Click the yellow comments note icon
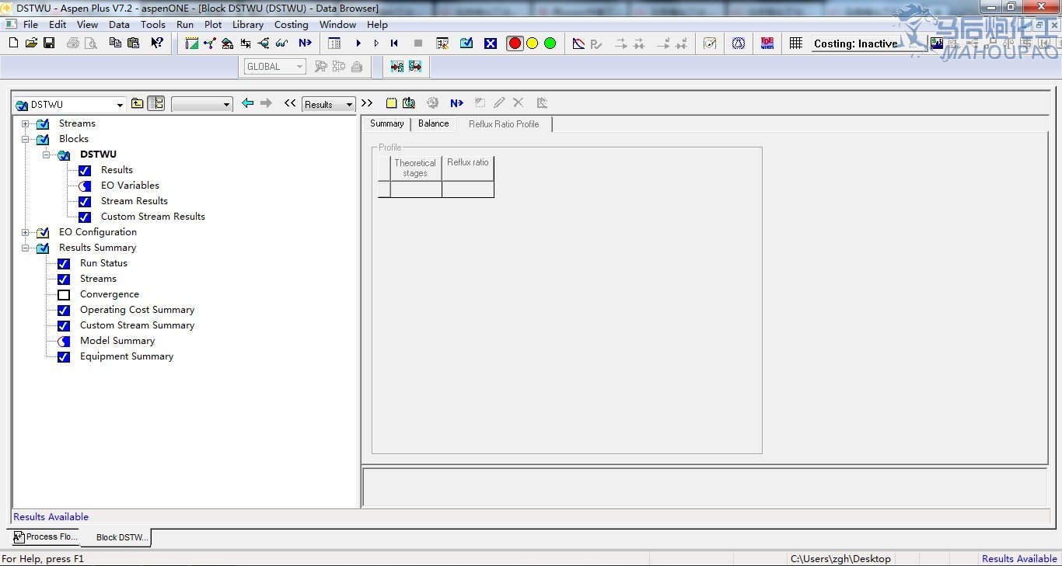Viewport: 1062px width, 566px height. [391, 103]
